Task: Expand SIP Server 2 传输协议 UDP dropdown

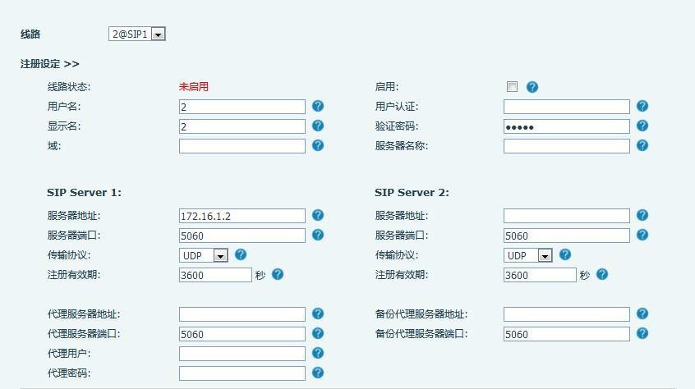Action: click(x=528, y=255)
